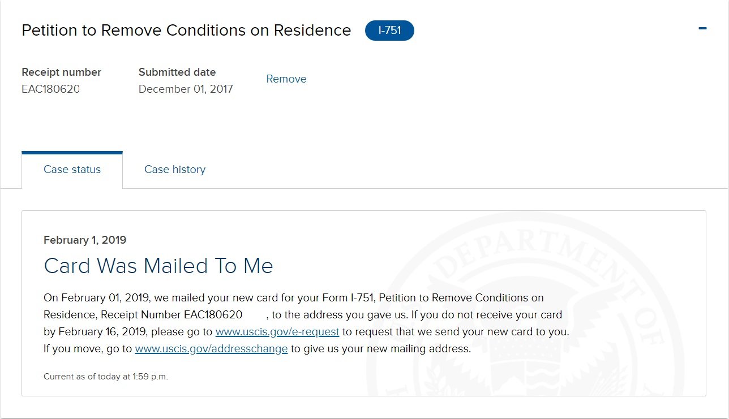Click the Submitted date label
Image resolution: width=729 pixels, height=419 pixels.
tap(177, 72)
